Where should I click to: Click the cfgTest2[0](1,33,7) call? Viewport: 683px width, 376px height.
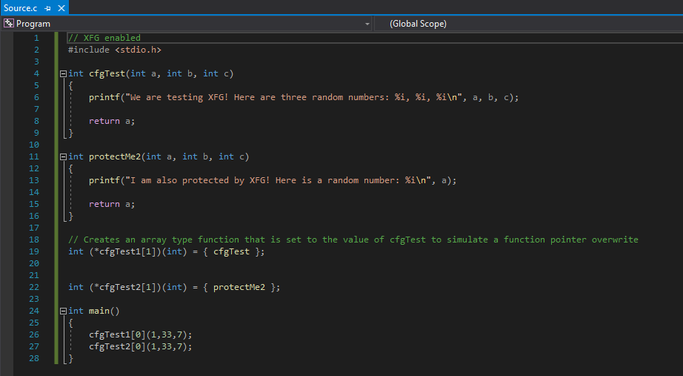(140, 346)
